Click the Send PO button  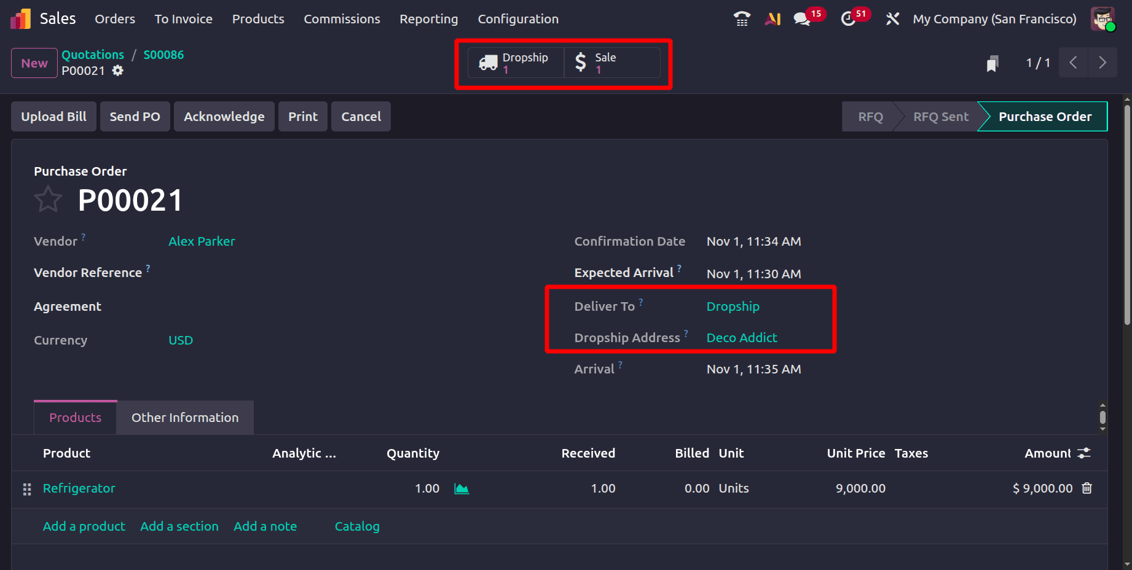point(135,116)
